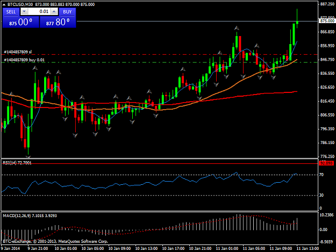336x252 pixels.
Task: Click the 11 Jan 09:00 time axis label
Action: coord(281,248)
